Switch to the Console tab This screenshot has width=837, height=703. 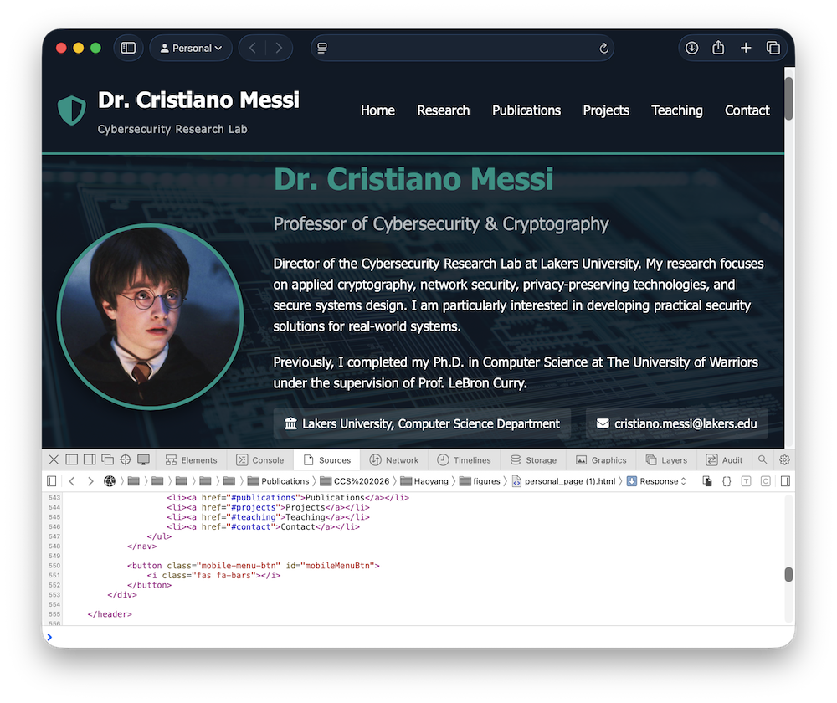(x=260, y=459)
